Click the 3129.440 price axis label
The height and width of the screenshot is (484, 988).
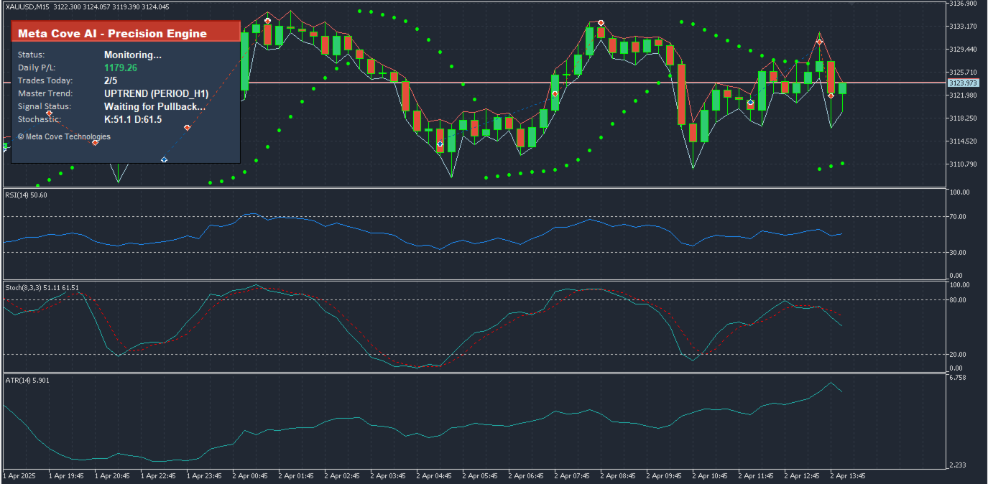pyautogui.click(x=963, y=50)
